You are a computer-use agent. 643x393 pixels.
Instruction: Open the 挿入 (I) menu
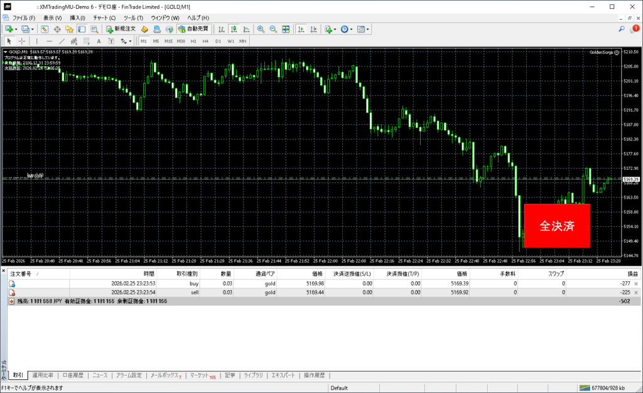pos(78,18)
